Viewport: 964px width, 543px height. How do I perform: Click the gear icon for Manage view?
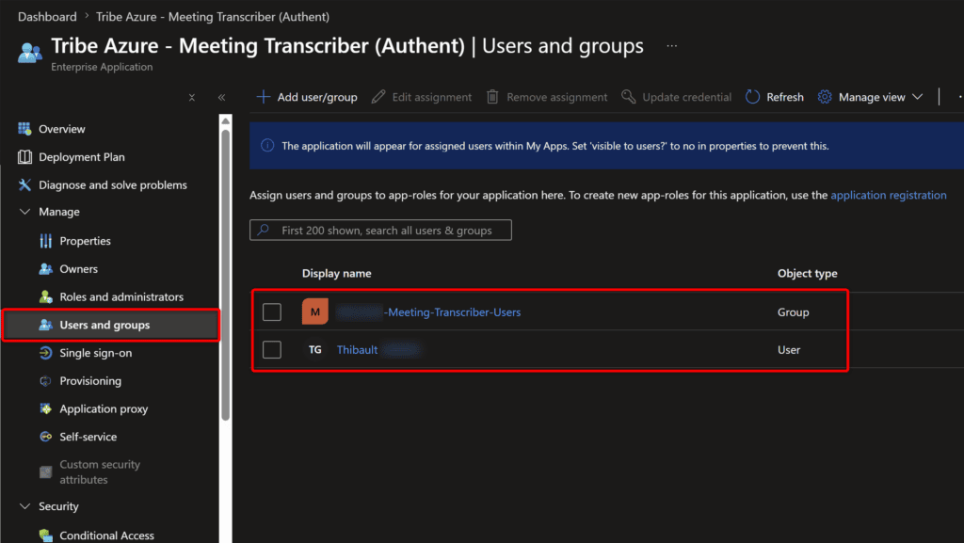tap(825, 97)
